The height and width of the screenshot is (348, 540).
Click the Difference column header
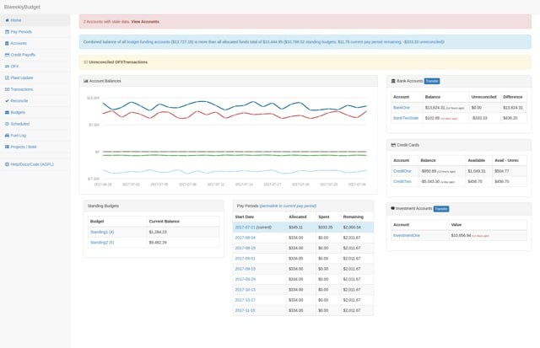click(x=513, y=97)
